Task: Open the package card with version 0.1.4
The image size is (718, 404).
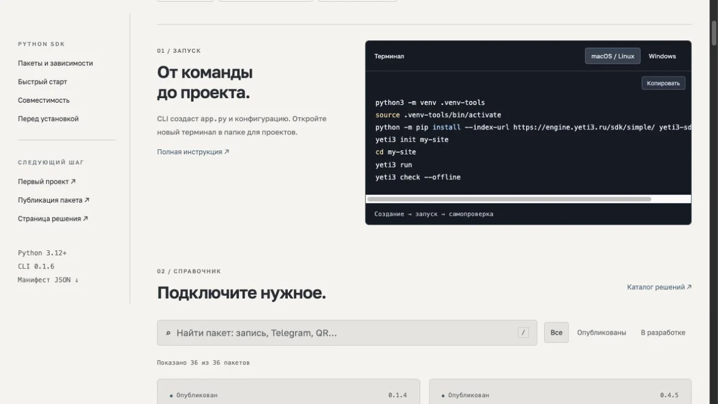Action: tap(288, 392)
